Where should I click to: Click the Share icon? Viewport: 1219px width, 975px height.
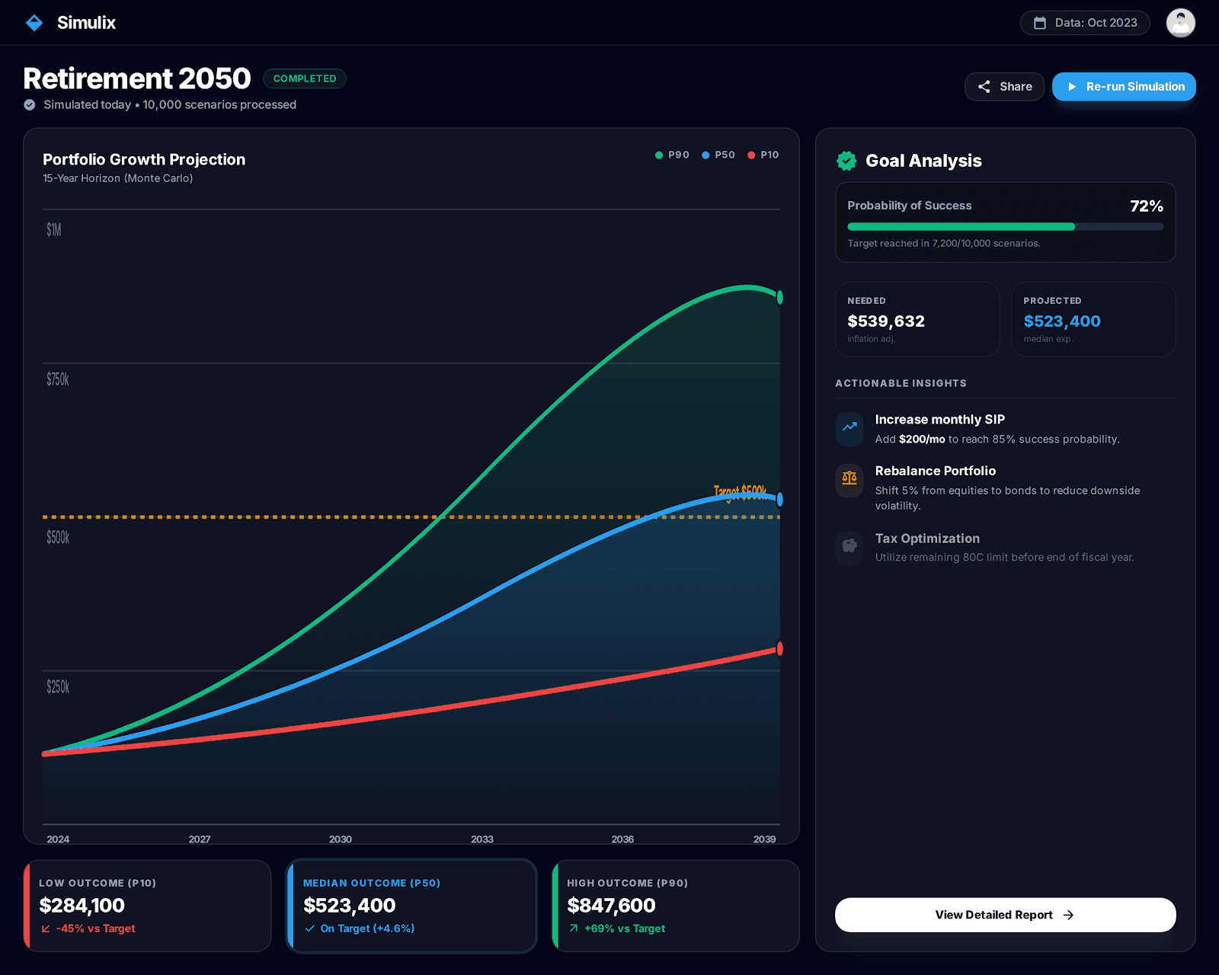pyautogui.click(x=985, y=86)
